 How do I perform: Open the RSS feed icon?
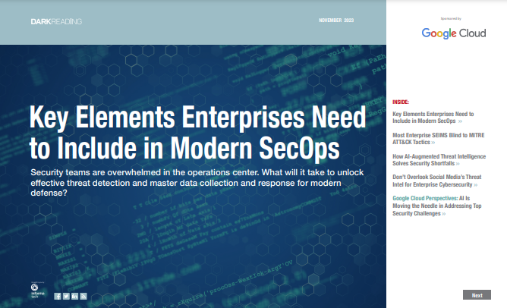click(83, 296)
